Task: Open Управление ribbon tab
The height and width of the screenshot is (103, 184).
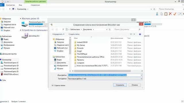Action: [35, 5]
